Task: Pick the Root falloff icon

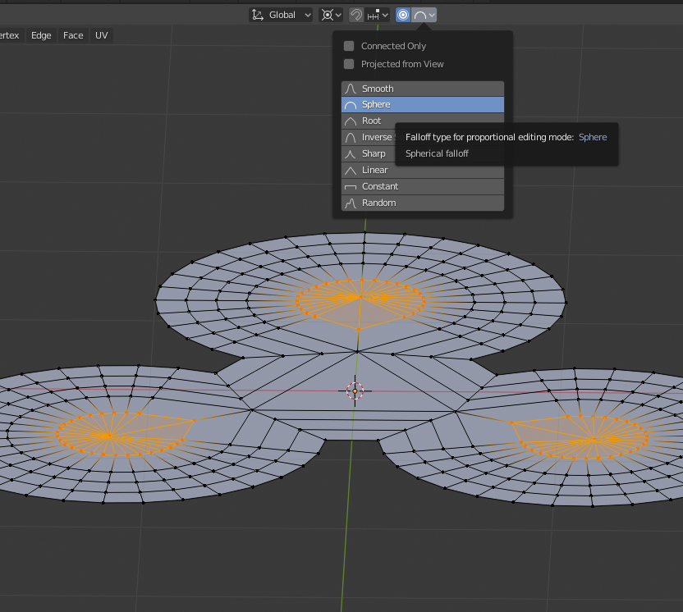Action: click(351, 121)
